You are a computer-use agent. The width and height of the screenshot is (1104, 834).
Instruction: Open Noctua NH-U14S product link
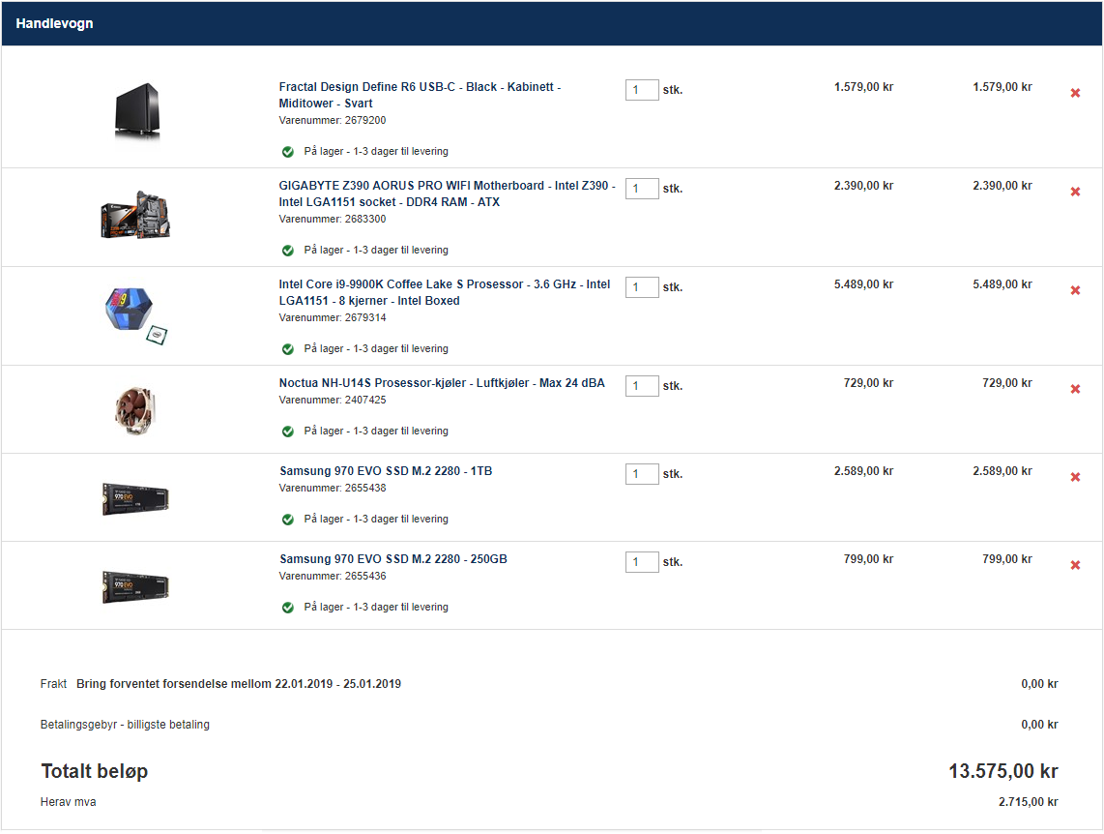point(442,382)
